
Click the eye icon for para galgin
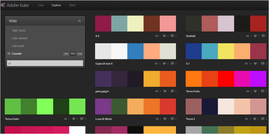point(157,91)
